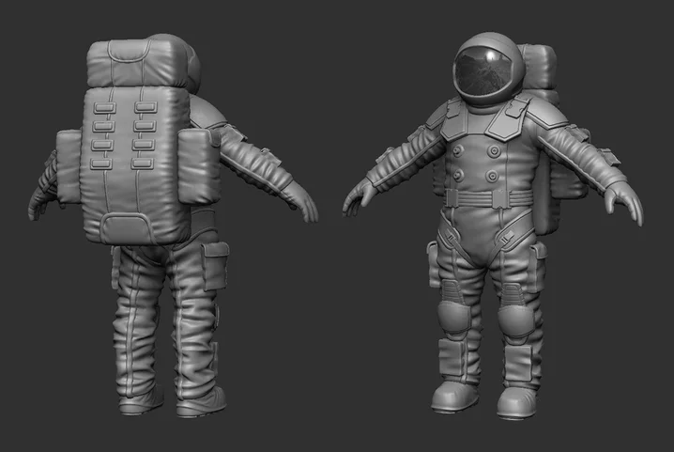
Task: Select the lower-right chest button on the suit
Action: [x=493, y=175]
